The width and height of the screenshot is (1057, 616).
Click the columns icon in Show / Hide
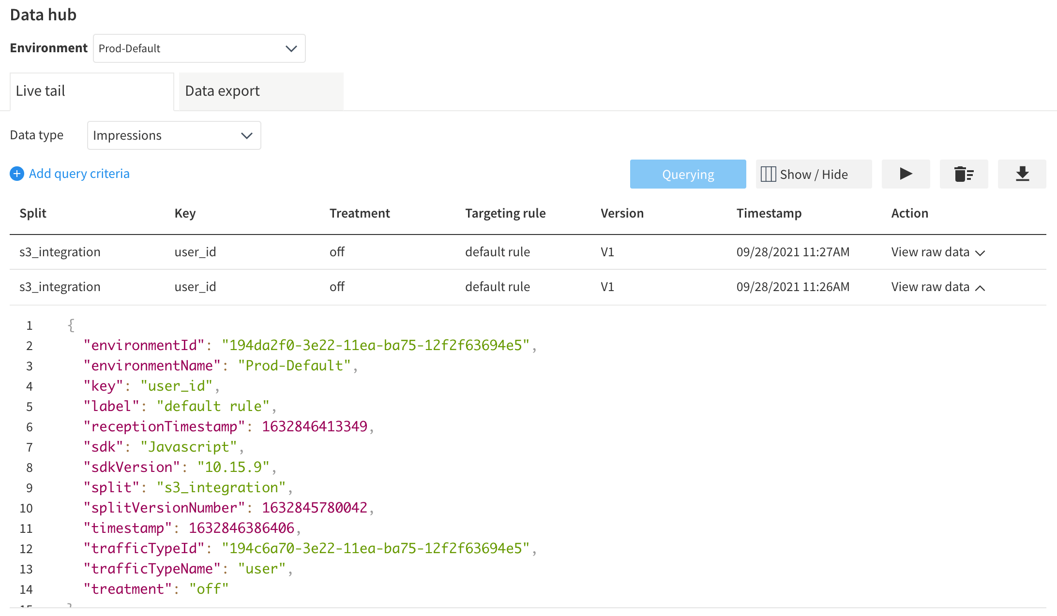point(768,174)
